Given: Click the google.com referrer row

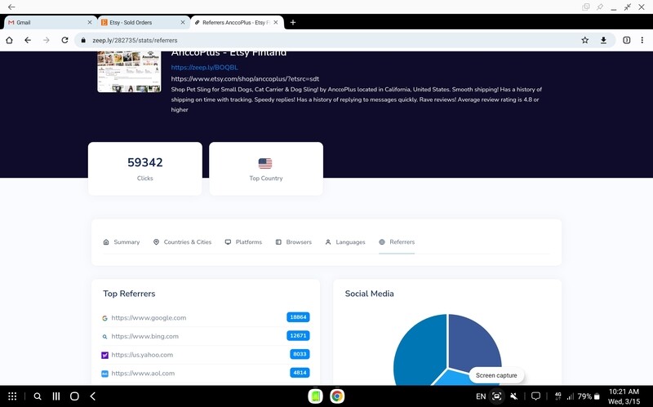Looking at the screenshot, I should tap(206, 317).
